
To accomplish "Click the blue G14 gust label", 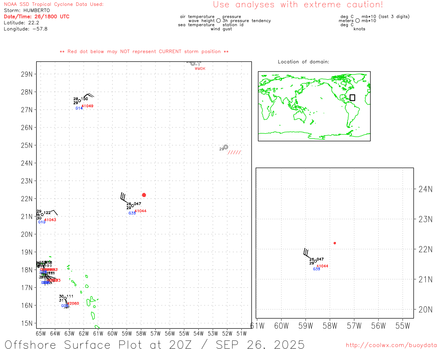I will click(x=79, y=108).
